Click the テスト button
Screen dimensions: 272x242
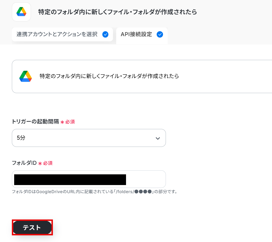coord(32,228)
